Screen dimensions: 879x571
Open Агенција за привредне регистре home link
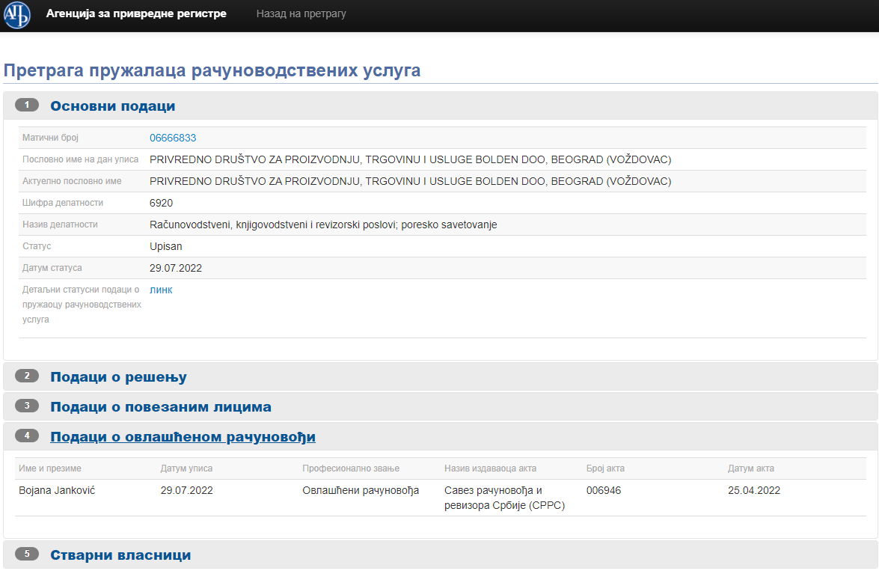[x=136, y=13]
